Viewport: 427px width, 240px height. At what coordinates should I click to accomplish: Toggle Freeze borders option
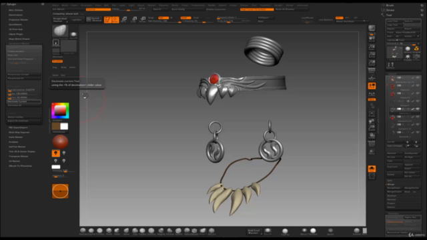point(24,51)
